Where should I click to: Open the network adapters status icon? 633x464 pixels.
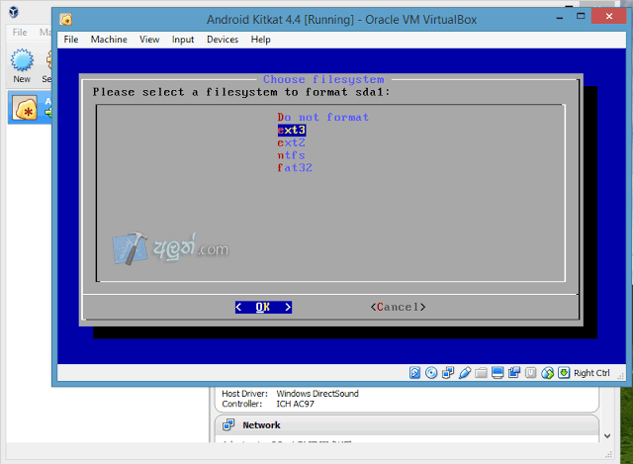(448, 372)
